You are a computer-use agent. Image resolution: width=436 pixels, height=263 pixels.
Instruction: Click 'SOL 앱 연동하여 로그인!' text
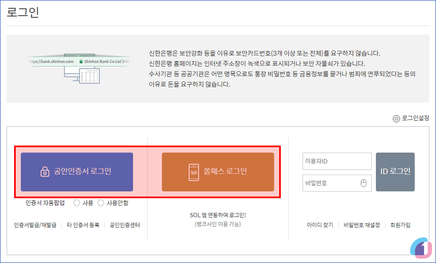218,215
